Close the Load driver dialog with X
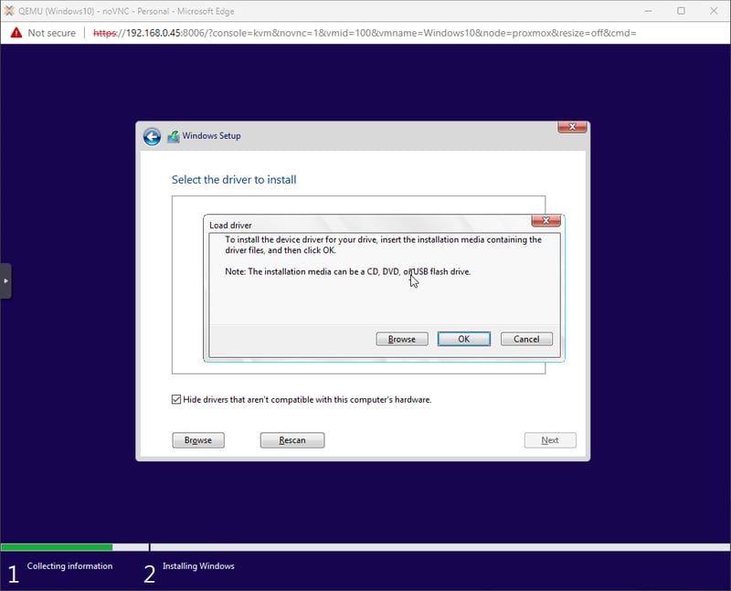This screenshot has height=591, width=731. tap(546, 221)
